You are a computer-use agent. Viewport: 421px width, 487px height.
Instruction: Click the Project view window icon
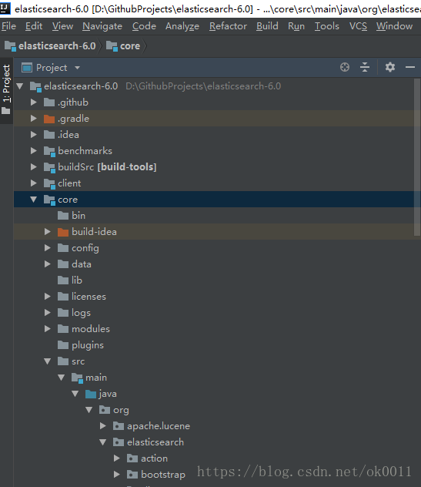pyautogui.click(x=27, y=67)
